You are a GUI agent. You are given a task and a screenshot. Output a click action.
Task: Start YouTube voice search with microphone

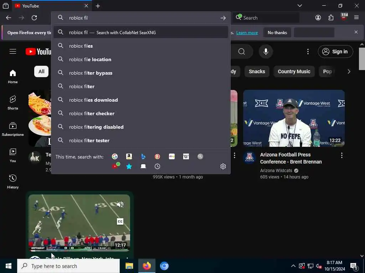[266, 51]
